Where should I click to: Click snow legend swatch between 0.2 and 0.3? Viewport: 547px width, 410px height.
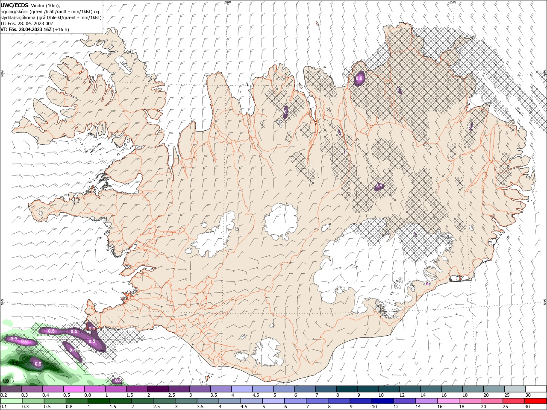(11, 389)
